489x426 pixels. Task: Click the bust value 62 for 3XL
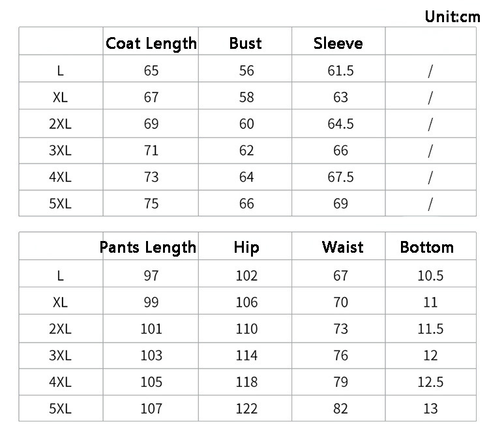pyautogui.click(x=246, y=150)
